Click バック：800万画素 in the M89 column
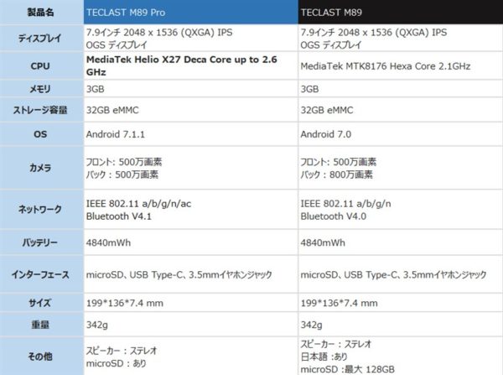Image resolution: width=503 pixels, height=375 pixels. tap(336, 174)
